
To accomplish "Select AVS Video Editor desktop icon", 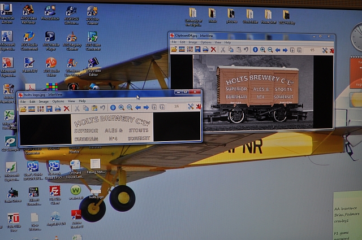I will coord(93,67).
